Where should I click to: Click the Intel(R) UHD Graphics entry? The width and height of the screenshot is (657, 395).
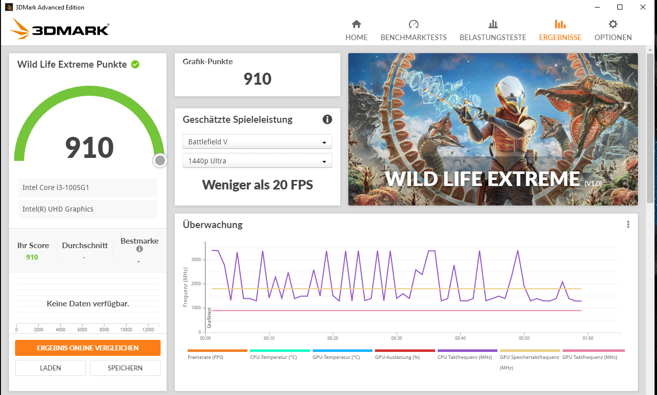coord(88,209)
